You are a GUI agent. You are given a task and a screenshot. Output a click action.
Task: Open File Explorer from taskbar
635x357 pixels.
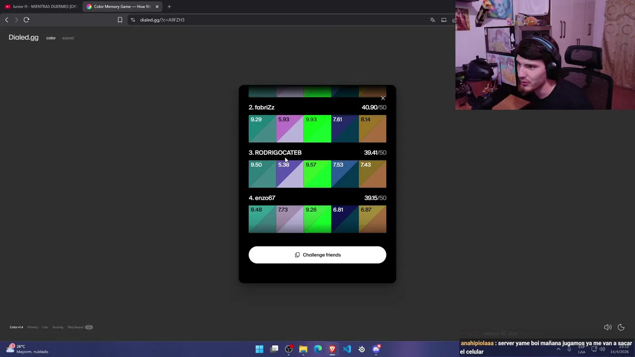click(x=303, y=349)
